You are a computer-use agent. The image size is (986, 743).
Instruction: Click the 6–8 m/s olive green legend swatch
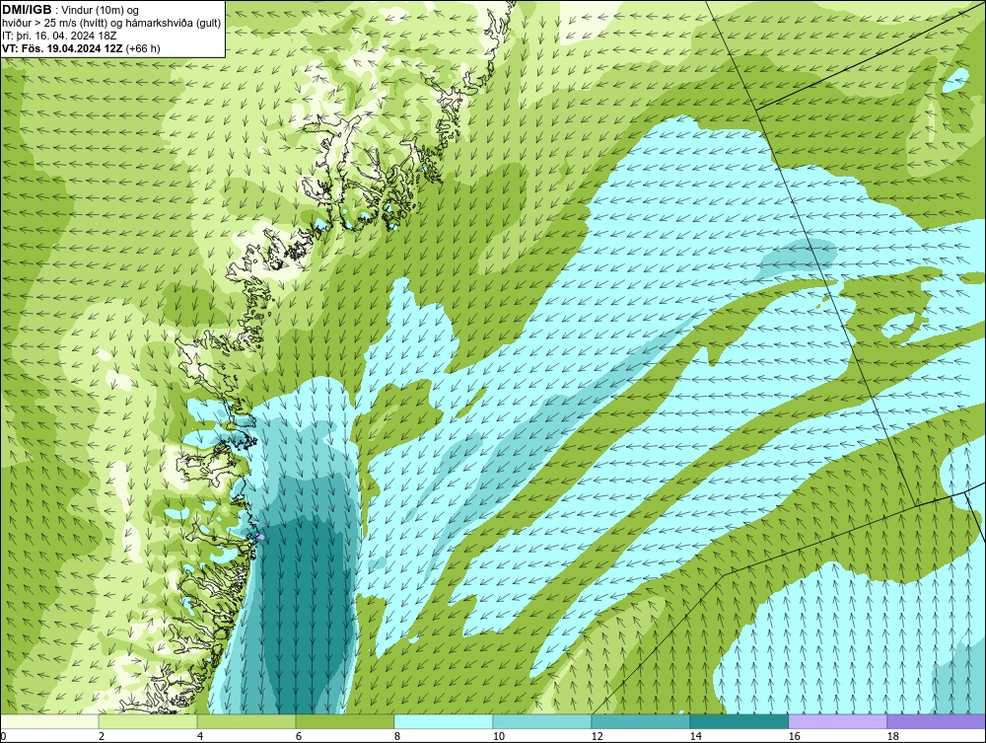click(344, 721)
